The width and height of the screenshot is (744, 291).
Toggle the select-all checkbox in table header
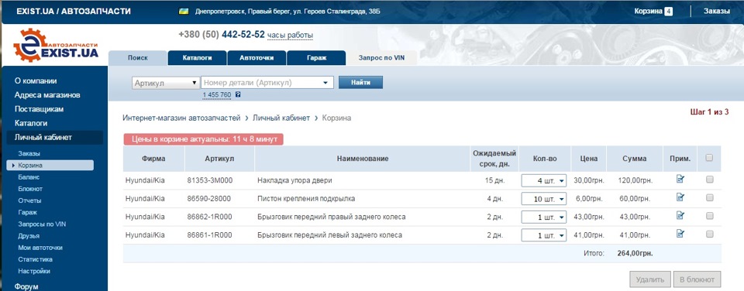[x=709, y=159]
